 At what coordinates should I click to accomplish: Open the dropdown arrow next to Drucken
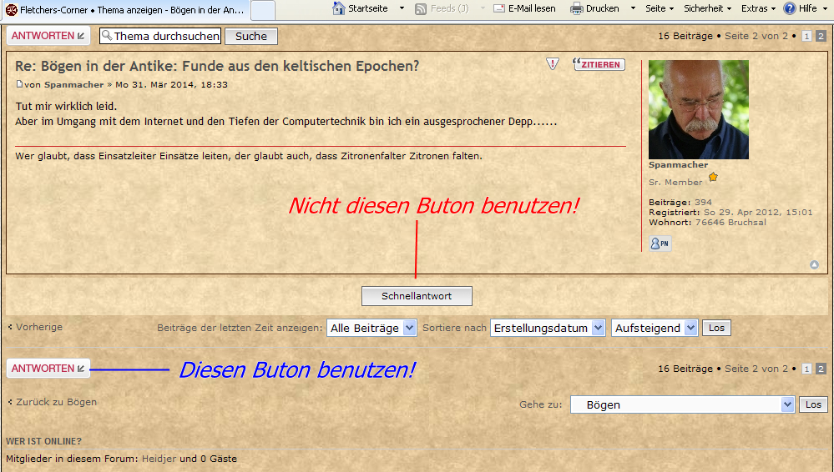click(633, 8)
